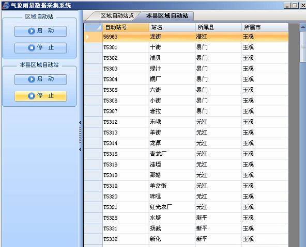Collapse sidebar using upper splitter arrow

click(80, 123)
